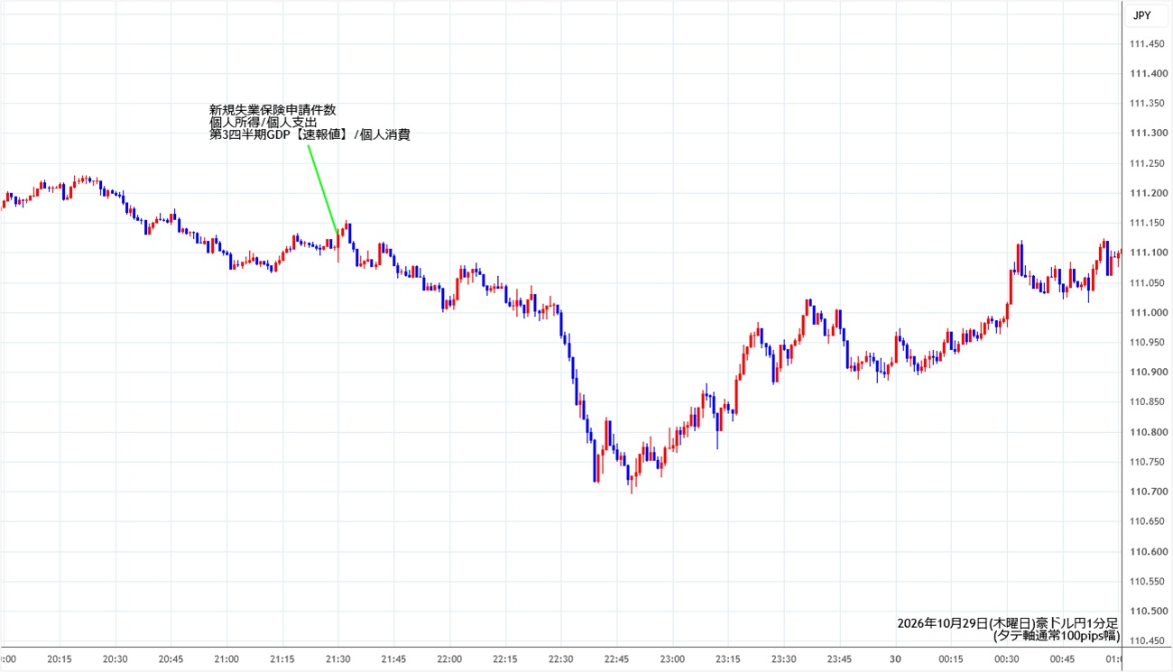Screen dimensions: 1173x672
Task: Select the (タテ軸通常100pips幅) caption text
Action: click(x=1056, y=636)
